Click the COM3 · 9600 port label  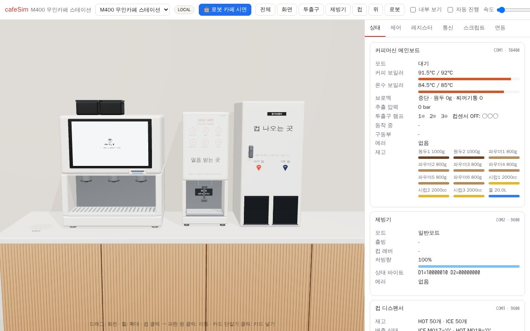pos(508,309)
